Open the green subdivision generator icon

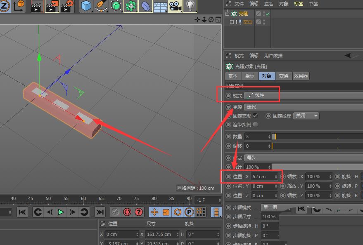(x=116, y=6)
